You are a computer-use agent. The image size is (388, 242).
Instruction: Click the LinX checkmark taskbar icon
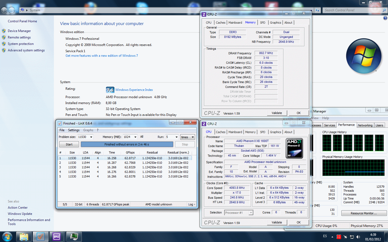(x=40, y=237)
